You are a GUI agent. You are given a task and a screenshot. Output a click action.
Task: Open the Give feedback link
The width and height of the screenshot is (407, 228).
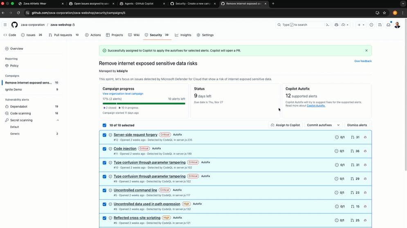[363, 61]
